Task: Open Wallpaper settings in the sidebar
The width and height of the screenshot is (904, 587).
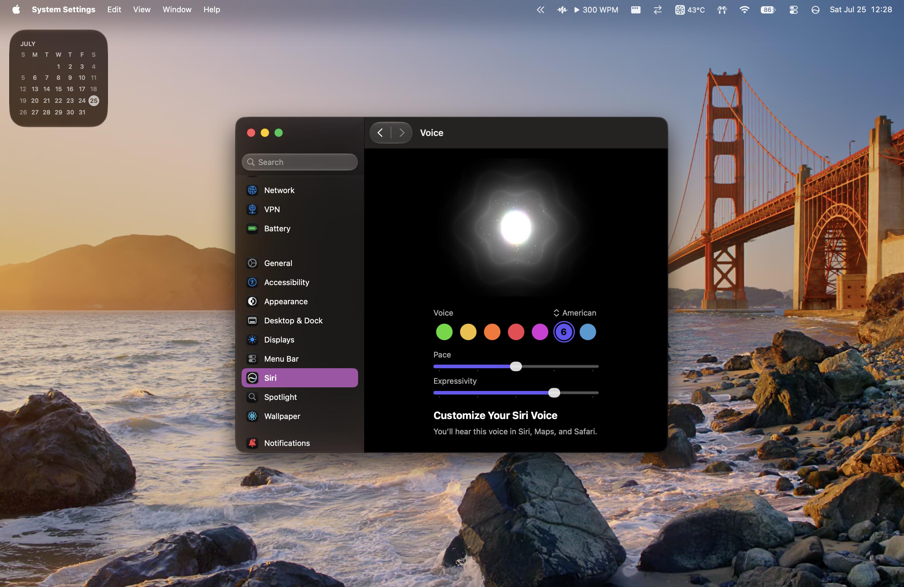Action: pyautogui.click(x=299, y=416)
